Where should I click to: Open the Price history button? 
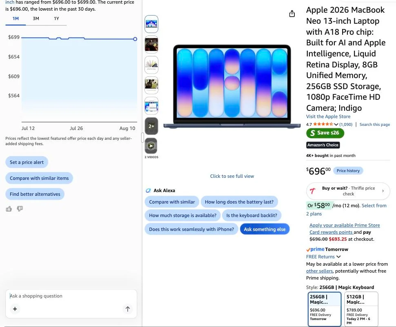[x=348, y=171]
